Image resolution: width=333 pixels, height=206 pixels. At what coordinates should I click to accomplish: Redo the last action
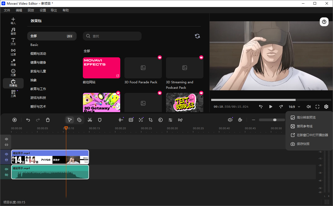(38, 120)
